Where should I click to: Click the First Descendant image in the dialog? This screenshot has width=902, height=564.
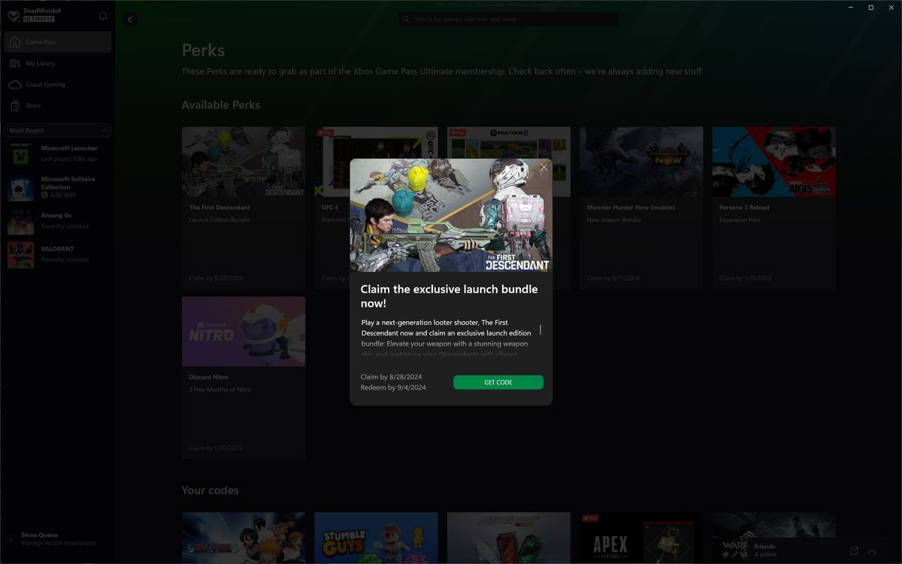(451, 215)
